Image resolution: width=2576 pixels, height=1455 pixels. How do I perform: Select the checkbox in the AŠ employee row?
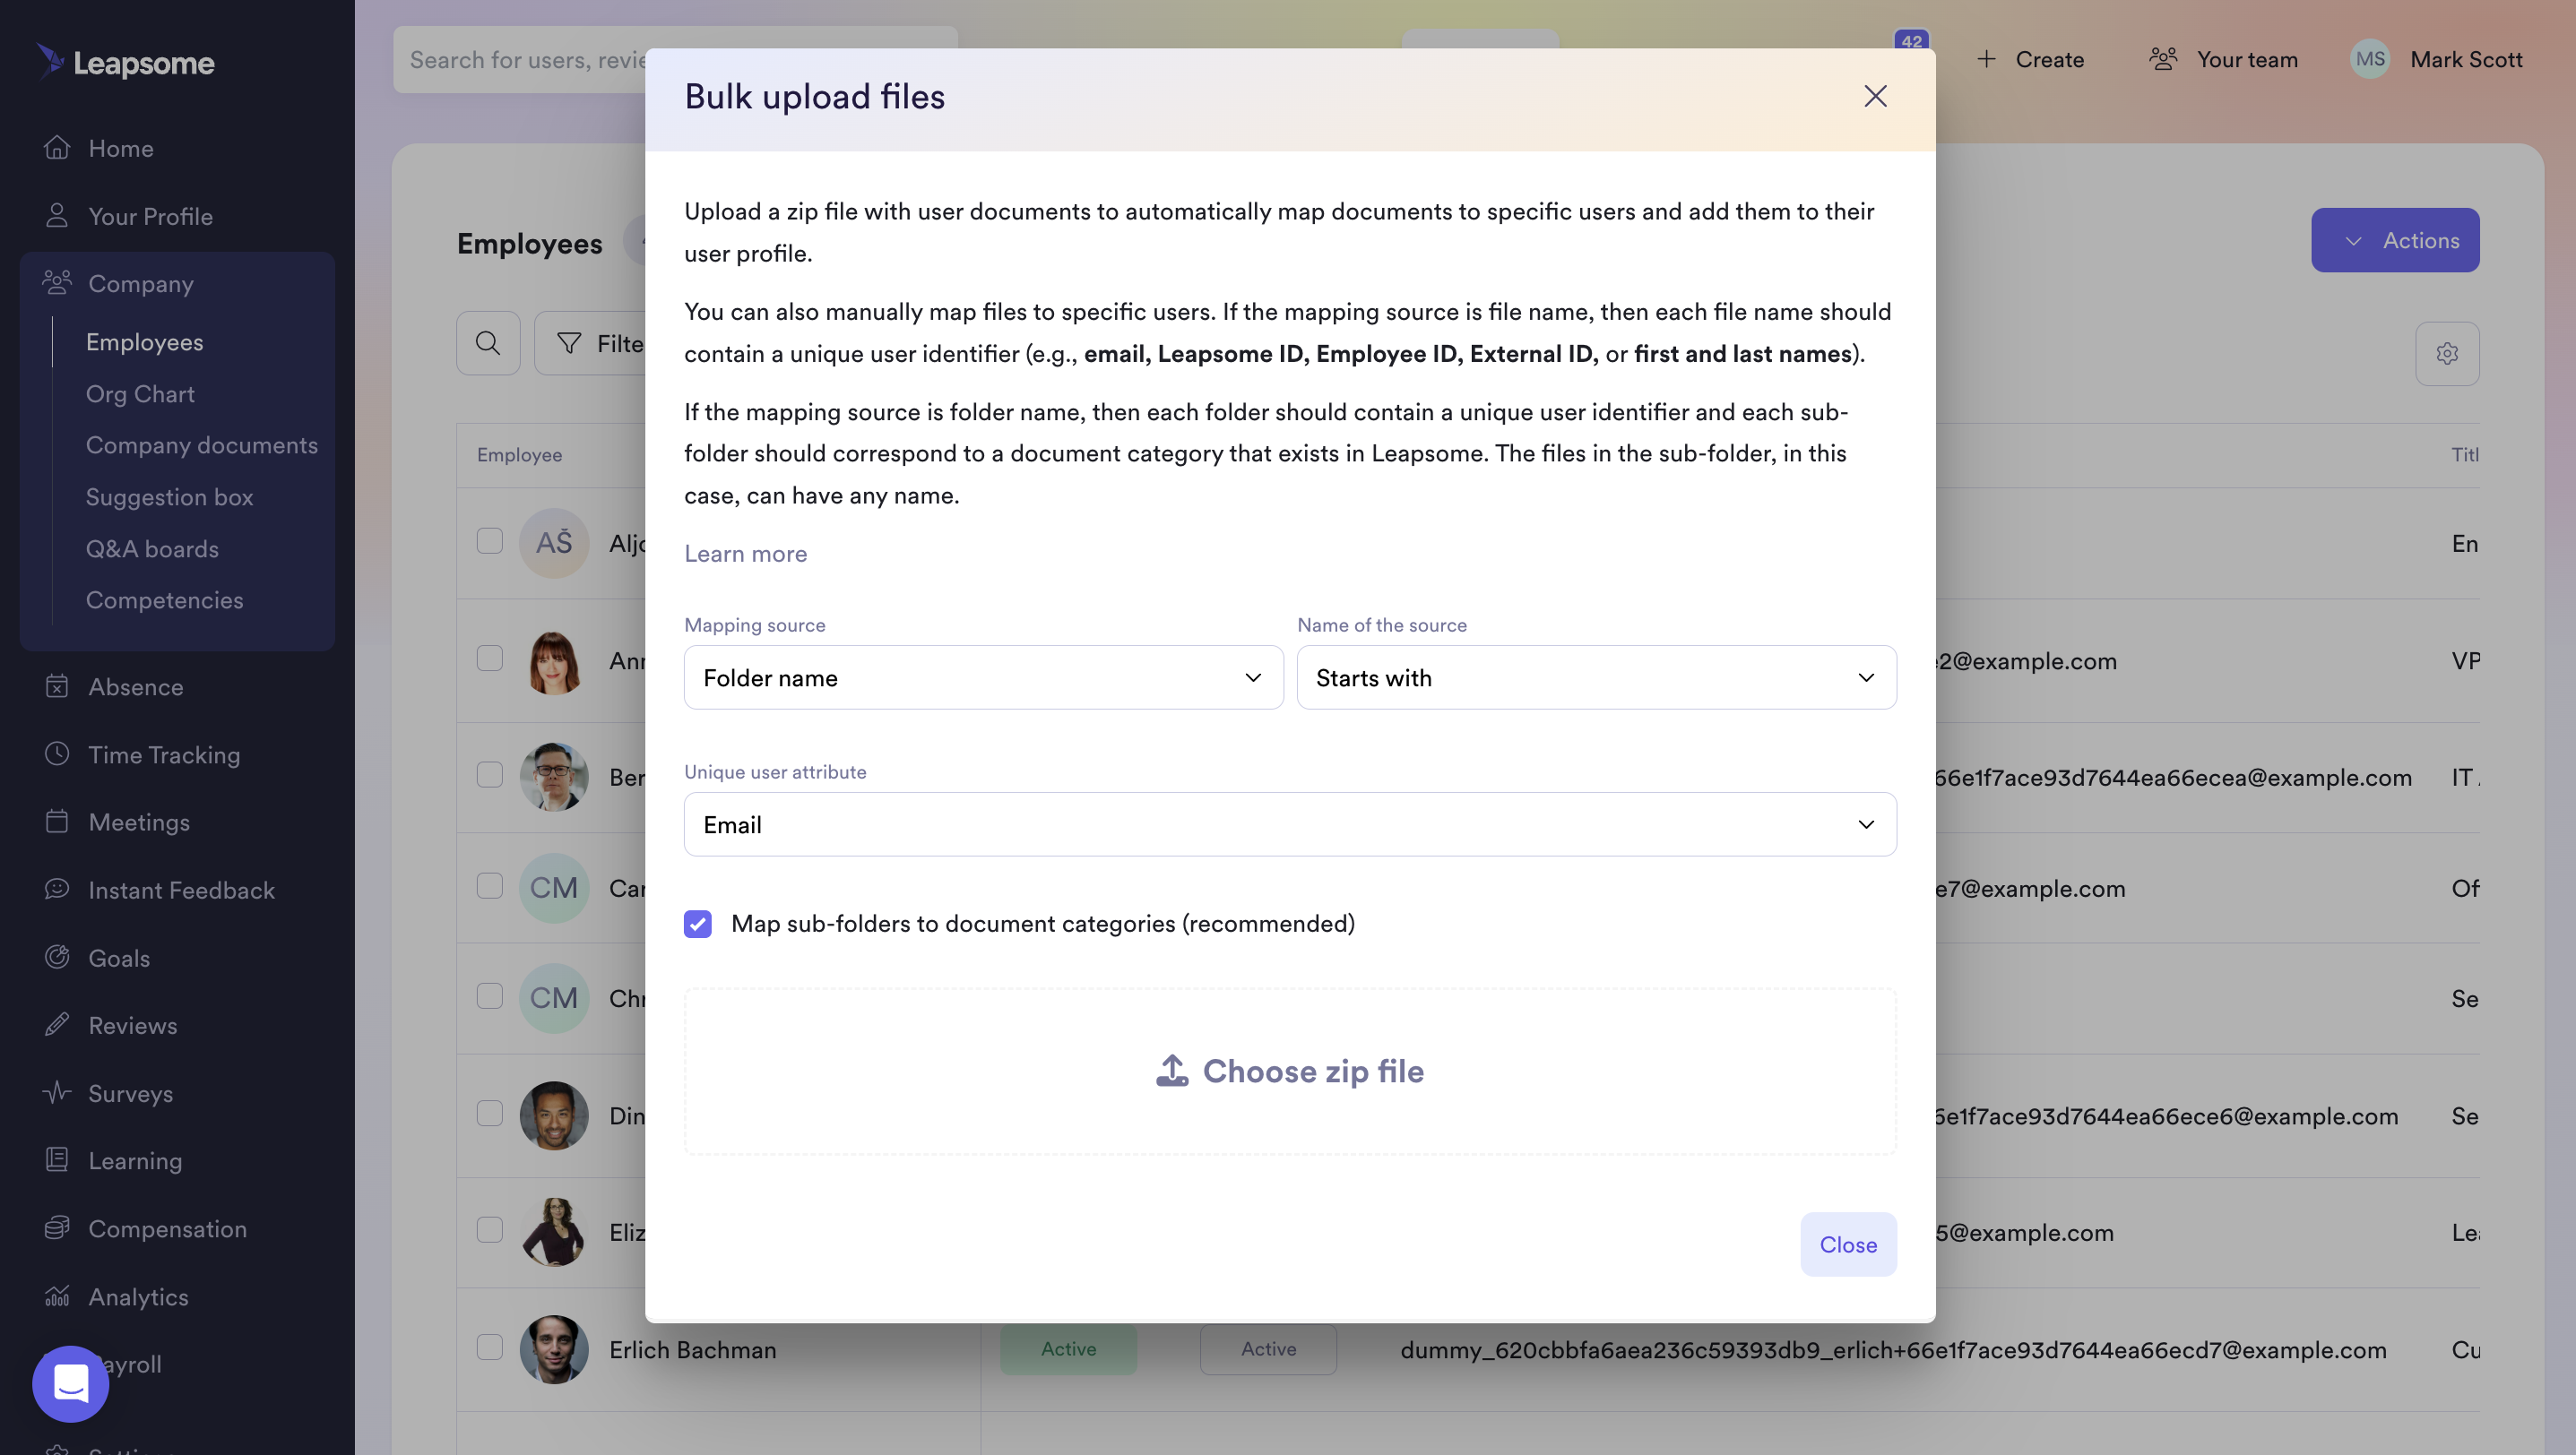click(489, 540)
